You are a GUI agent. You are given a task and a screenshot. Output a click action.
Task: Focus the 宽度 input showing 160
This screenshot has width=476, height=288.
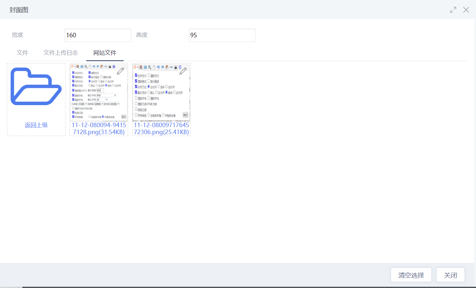point(98,35)
